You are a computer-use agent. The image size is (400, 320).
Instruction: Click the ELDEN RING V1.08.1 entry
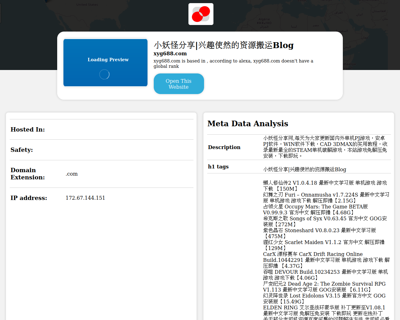324,310
